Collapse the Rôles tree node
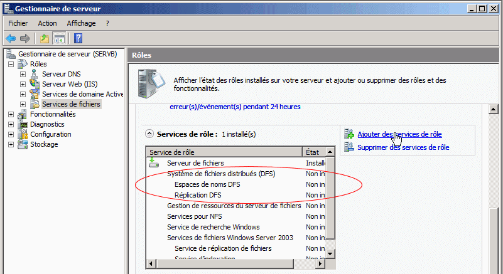 coord(11,64)
